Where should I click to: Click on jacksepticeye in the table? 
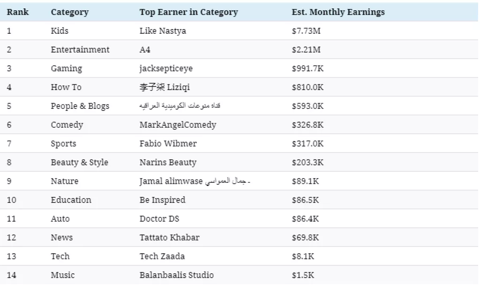(x=166, y=68)
